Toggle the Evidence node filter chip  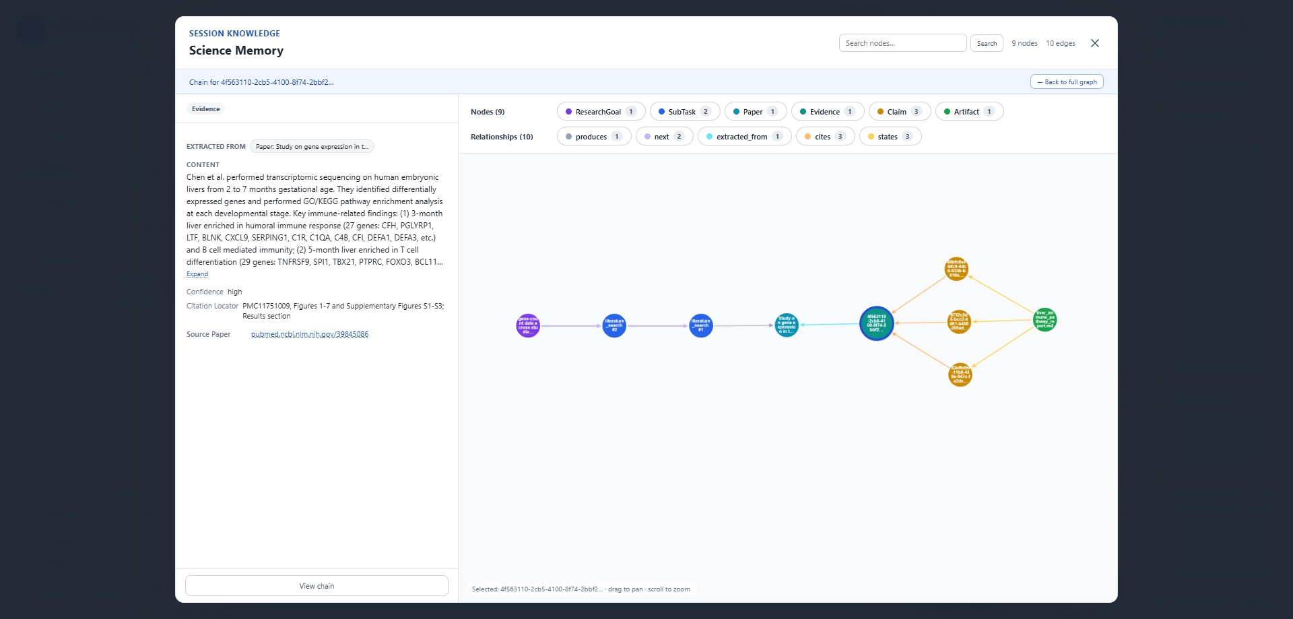pyautogui.click(x=828, y=112)
